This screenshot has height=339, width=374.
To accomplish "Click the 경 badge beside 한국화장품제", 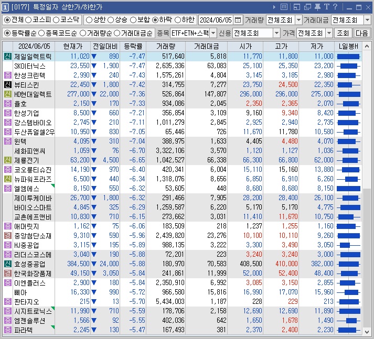I will [8, 274].
